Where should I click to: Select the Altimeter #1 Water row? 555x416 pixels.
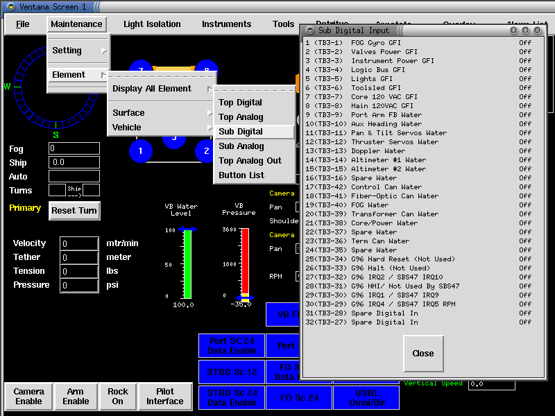(419, 160)
